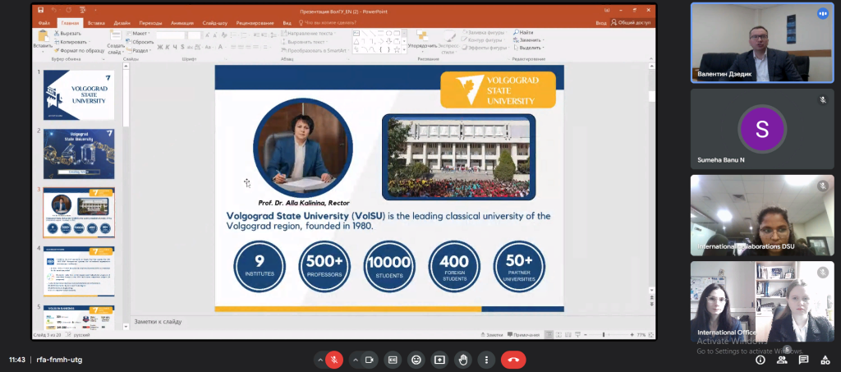The height and width of the screenshot is (372, 841).
Task: Expand the shapes gallery more arrow
Action: point(404,50)
